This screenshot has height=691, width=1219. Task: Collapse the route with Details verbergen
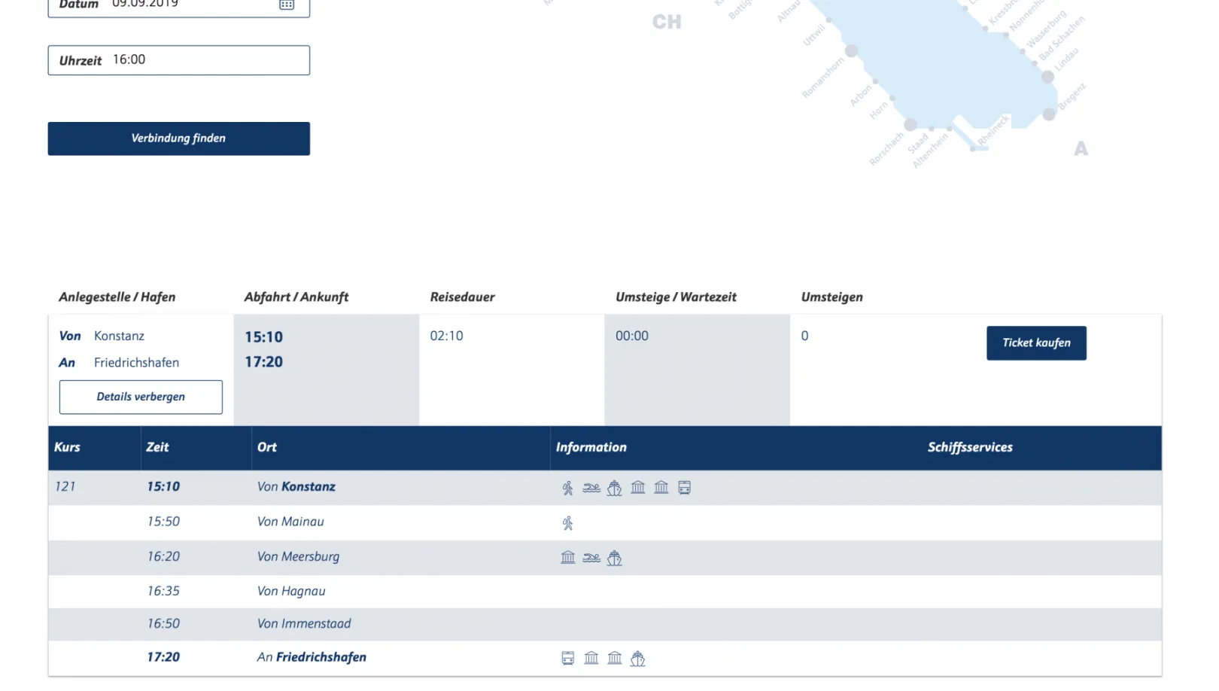(x=141, y=397)
